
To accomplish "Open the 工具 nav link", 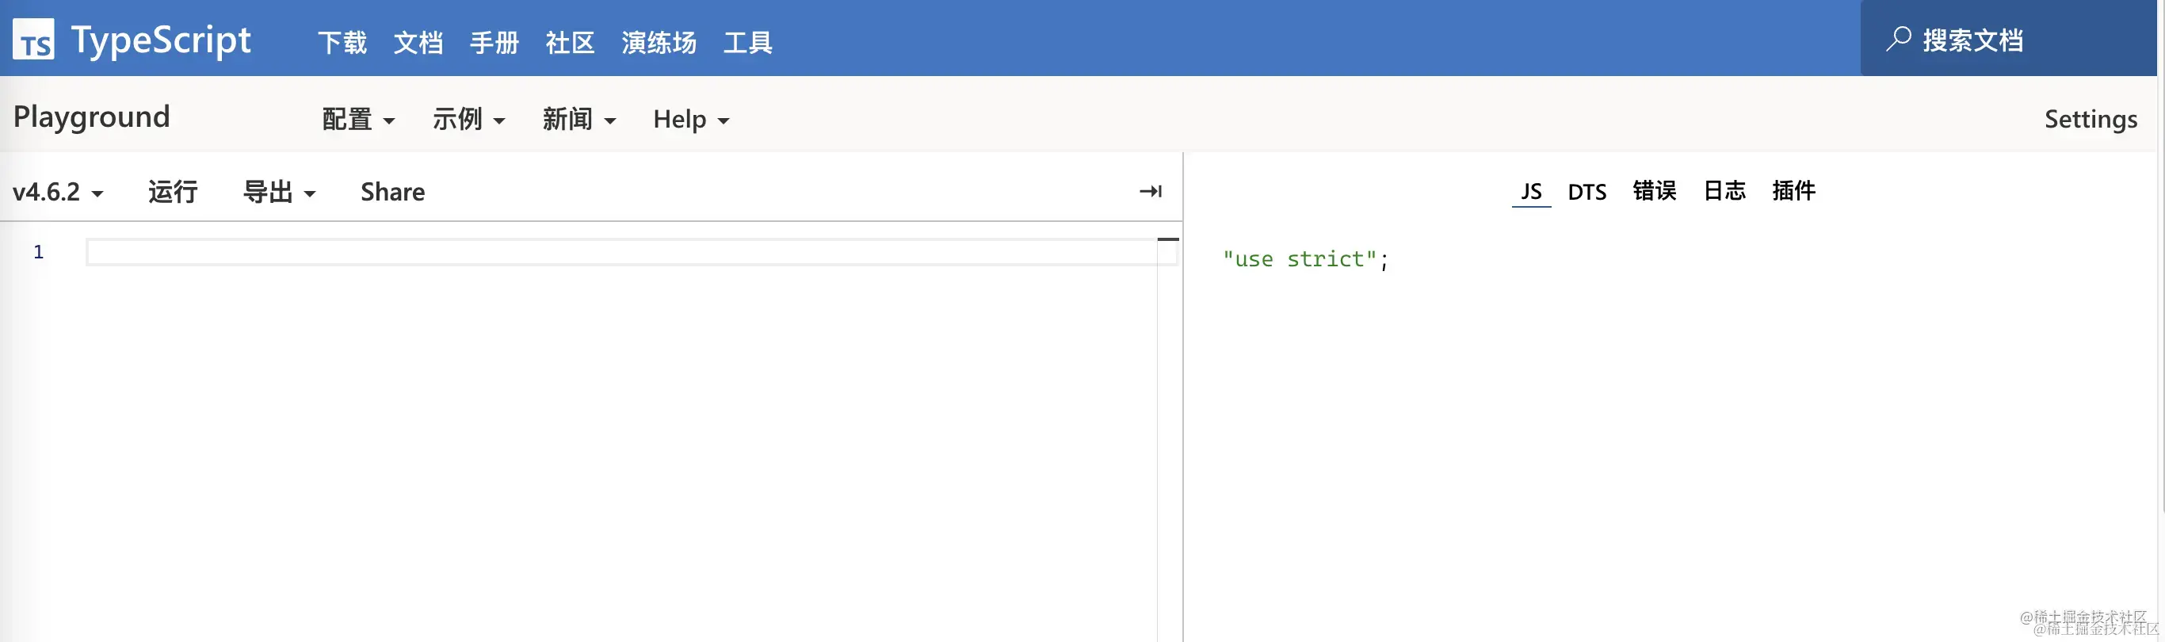I will click(x=748, y=42).
